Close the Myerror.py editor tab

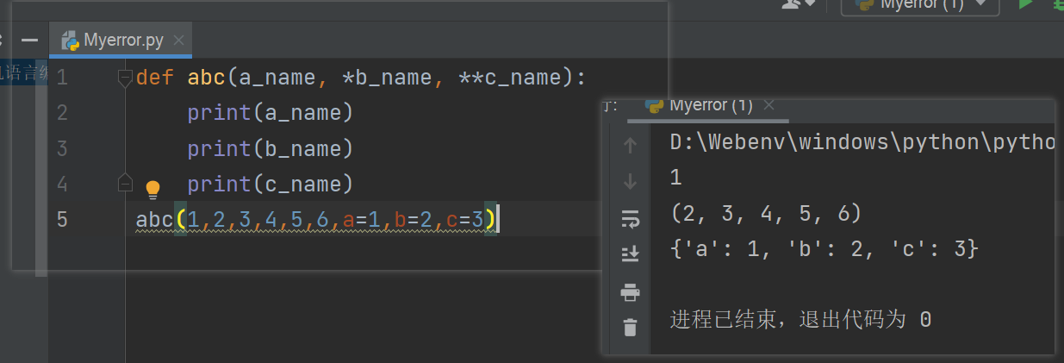(x=178, y=41)
